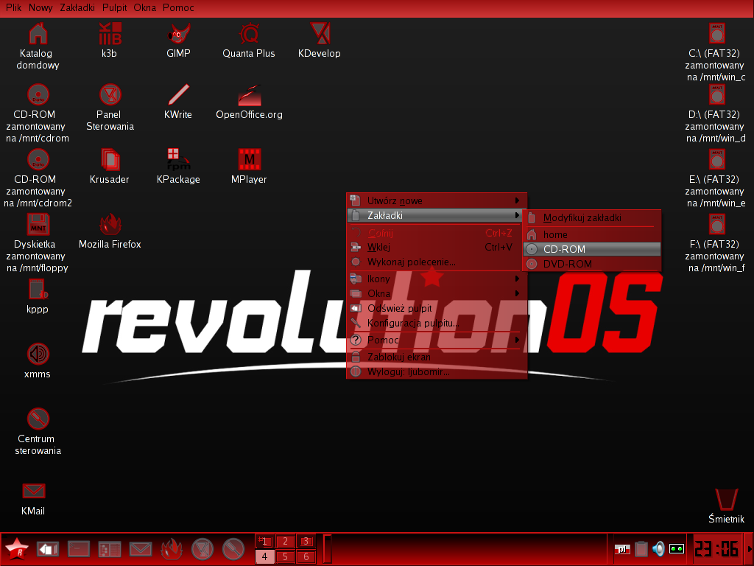
Task: Launch KMail desktop icon
Action: (34, 492)
